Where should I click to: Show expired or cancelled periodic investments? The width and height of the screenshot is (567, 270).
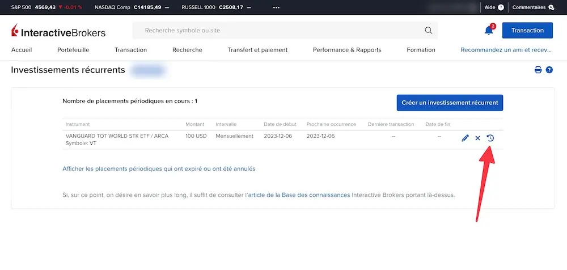coord(159,168)
